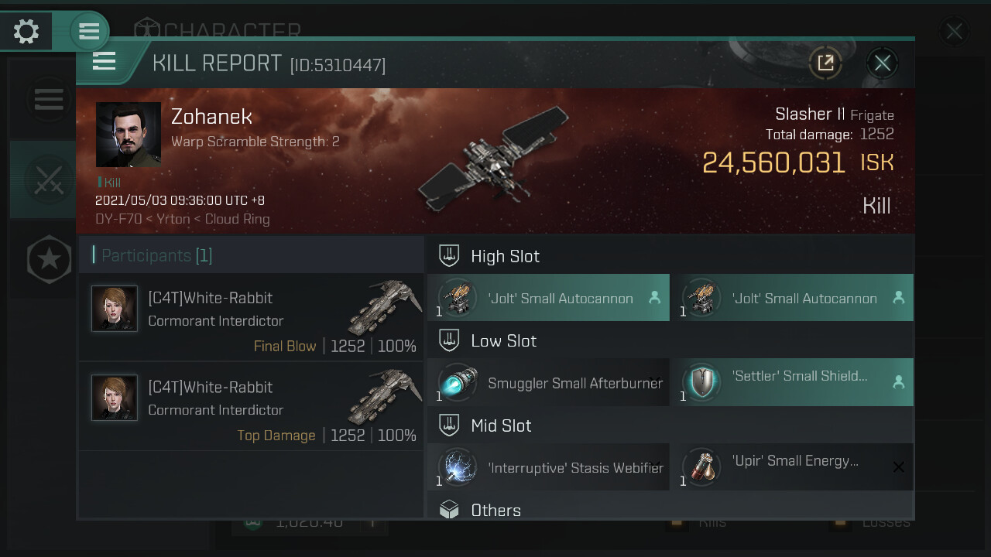
Task: Select the 'Settler' Small Shield module icon
Action: click(701, 383)
